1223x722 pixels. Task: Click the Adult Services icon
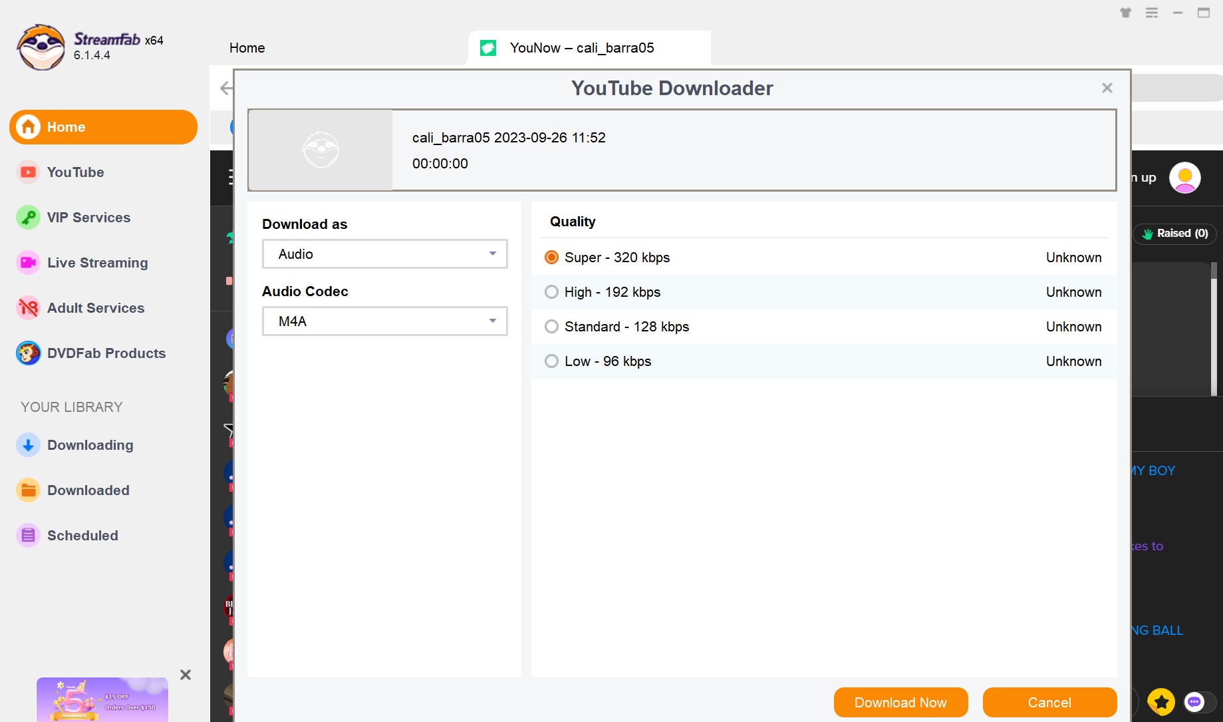(28, 308)
